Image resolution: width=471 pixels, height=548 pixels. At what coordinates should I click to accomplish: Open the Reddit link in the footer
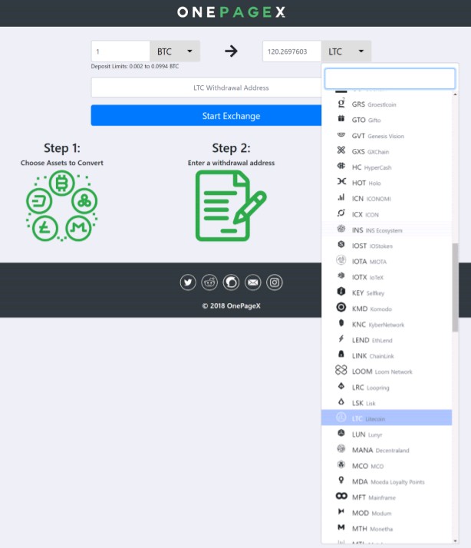coord(209,282)
